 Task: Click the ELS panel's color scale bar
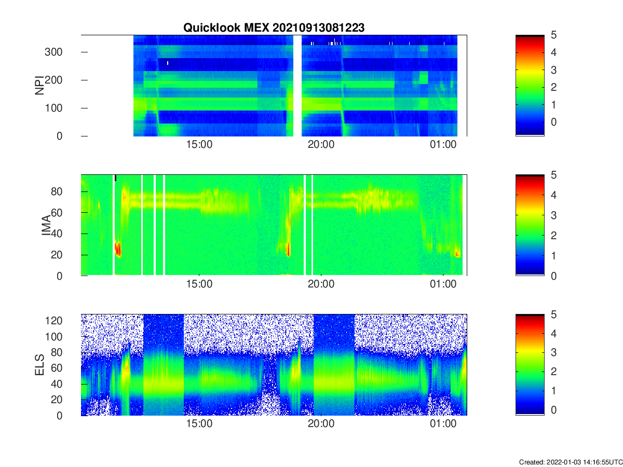(530, 365)
